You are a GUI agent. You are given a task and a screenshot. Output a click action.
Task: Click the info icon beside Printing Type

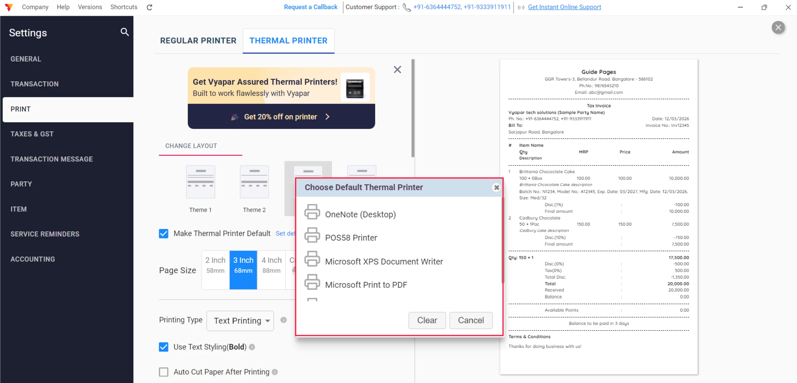pos(283,320)
